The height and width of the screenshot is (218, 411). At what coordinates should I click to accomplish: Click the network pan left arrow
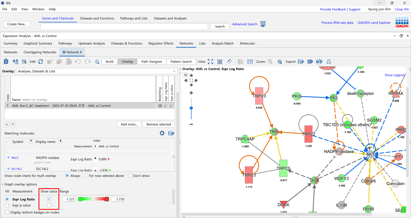pos(186,80)
